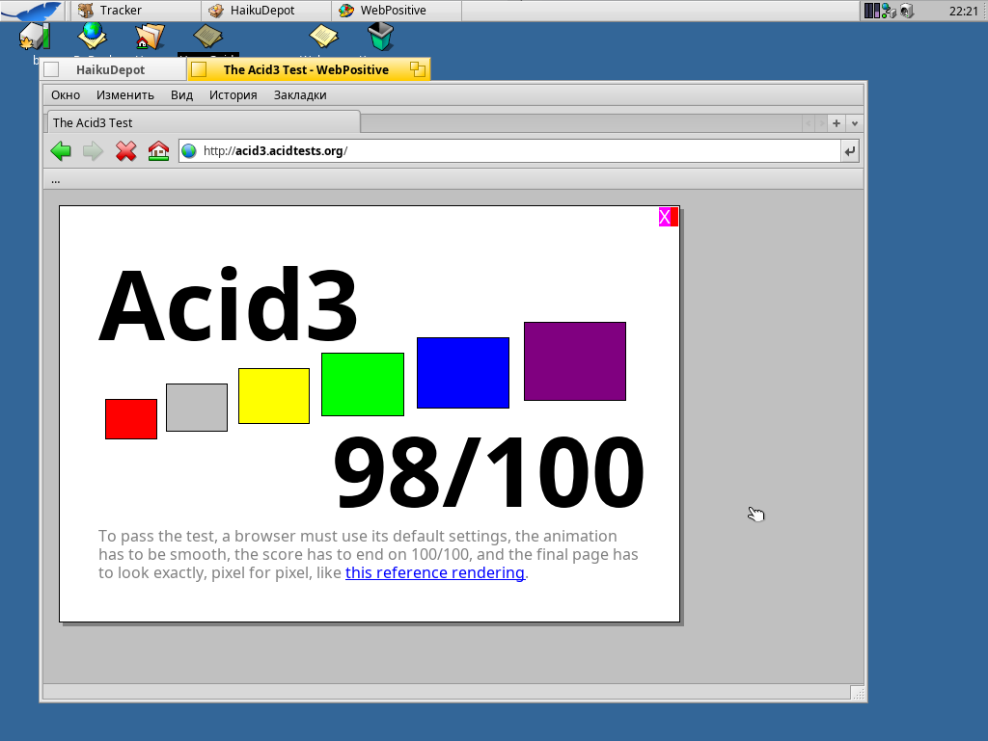Switch to HaikuDepot in the Deskbar
This screenshot has width=988, height=741.
point(266,11)
